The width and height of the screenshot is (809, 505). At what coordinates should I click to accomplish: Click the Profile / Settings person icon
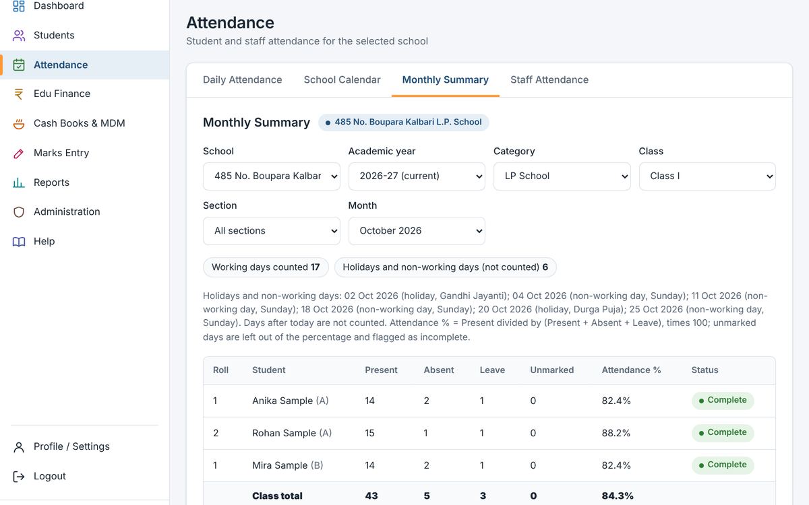pyautogui.click(x=19, y=446)
